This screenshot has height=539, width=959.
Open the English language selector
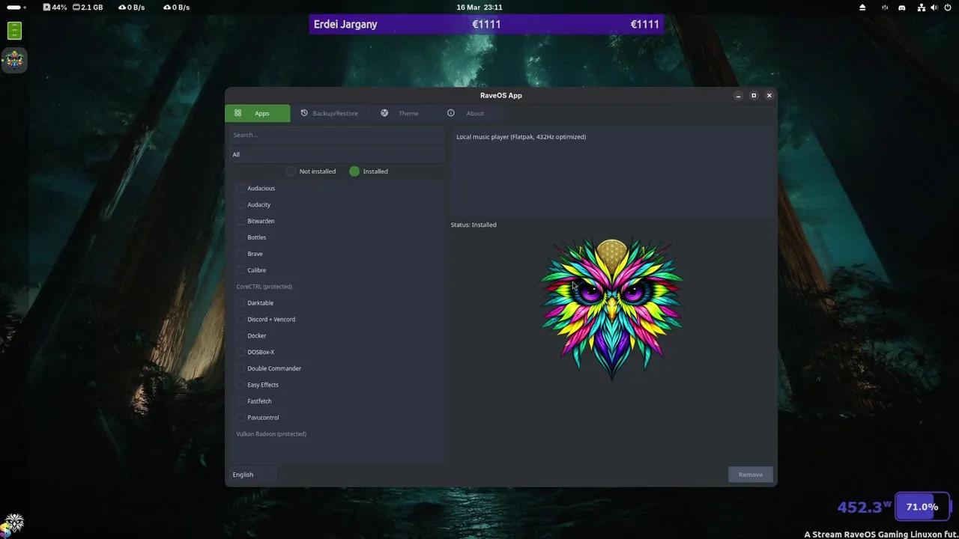pyautogui.click(x=252, y=475)
